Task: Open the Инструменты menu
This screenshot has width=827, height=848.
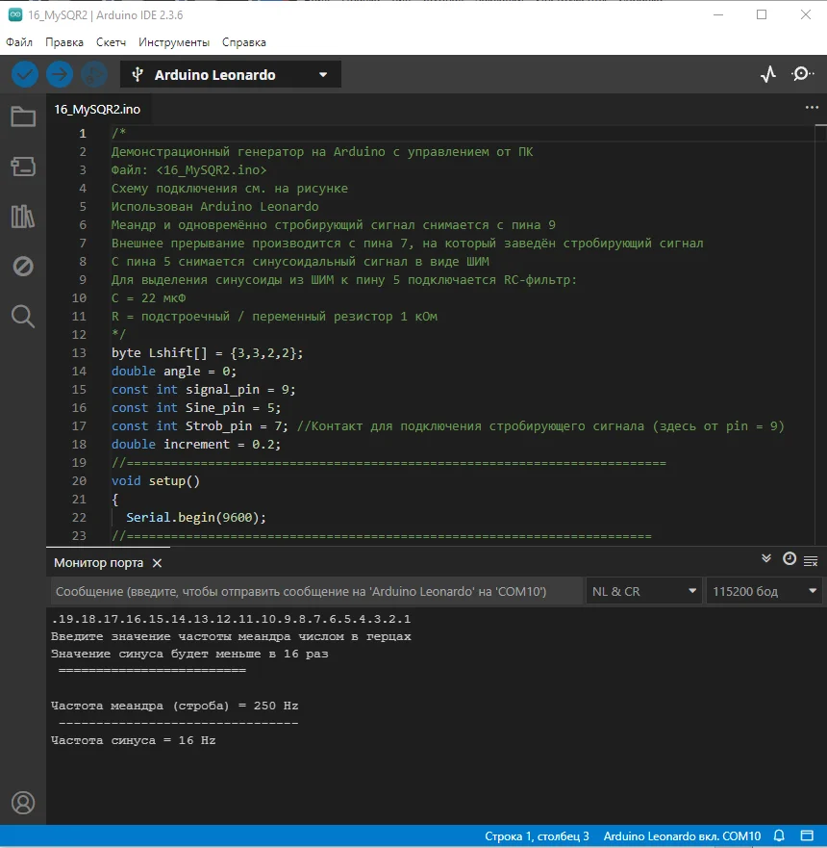Action: [173, 42]
